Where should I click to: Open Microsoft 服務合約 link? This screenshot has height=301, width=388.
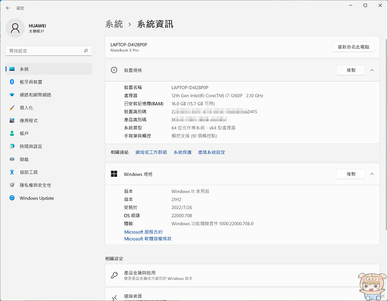[143, 232]
